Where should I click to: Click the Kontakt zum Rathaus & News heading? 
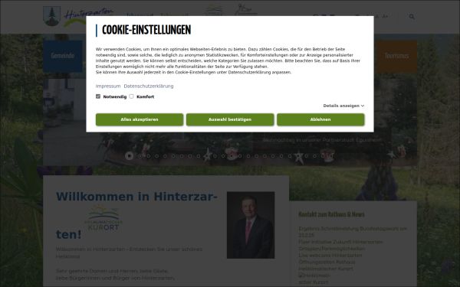(331, 214)
